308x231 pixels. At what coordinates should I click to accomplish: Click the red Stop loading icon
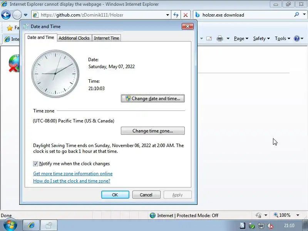186,15
